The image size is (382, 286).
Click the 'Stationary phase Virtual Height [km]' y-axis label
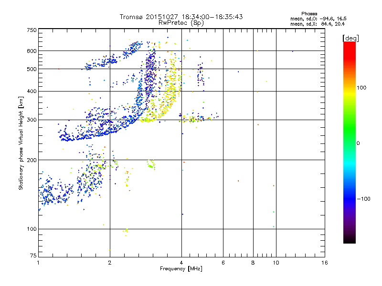pyautogui.click(x=21, y=143)
